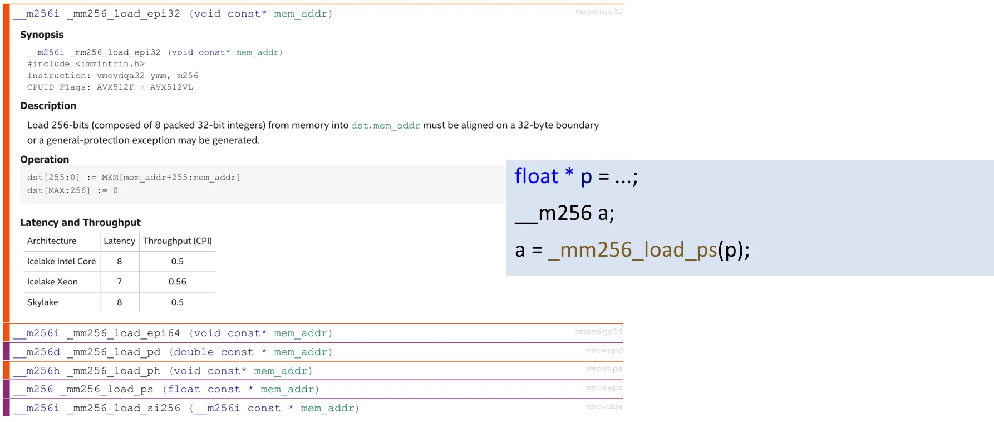Click vmovaps label on the load_ph row

pos(604,369)
